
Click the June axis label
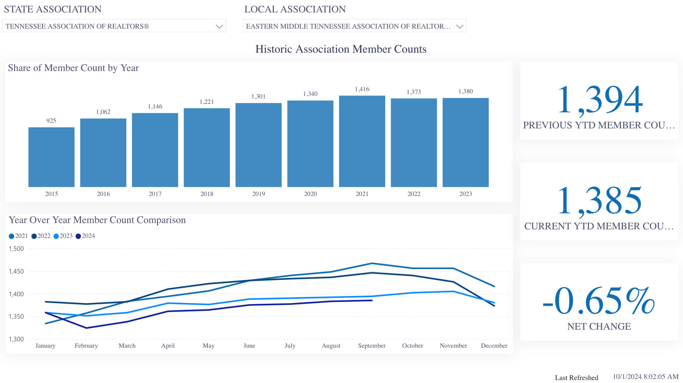(249, 346)
